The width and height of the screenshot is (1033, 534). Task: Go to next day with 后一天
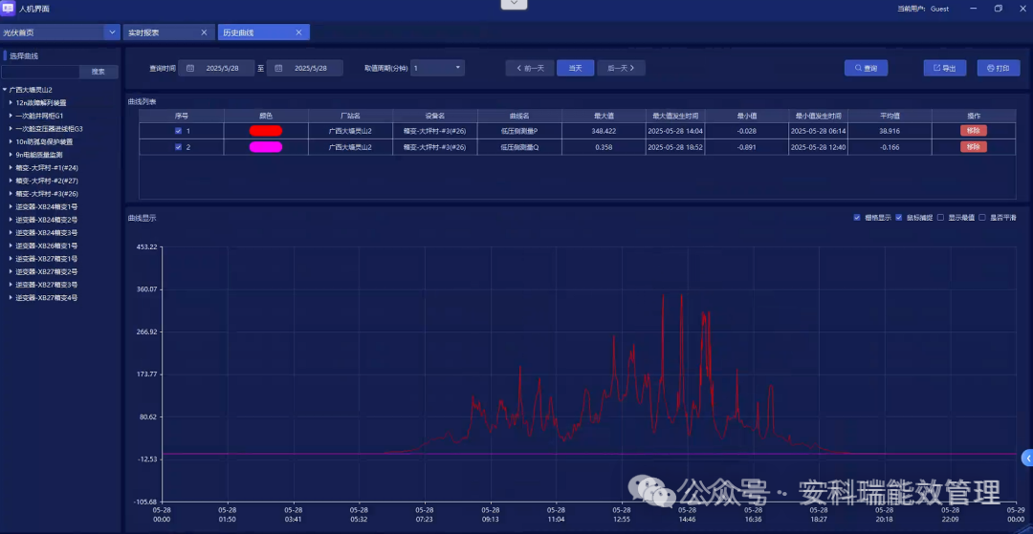tap(621, 69)
